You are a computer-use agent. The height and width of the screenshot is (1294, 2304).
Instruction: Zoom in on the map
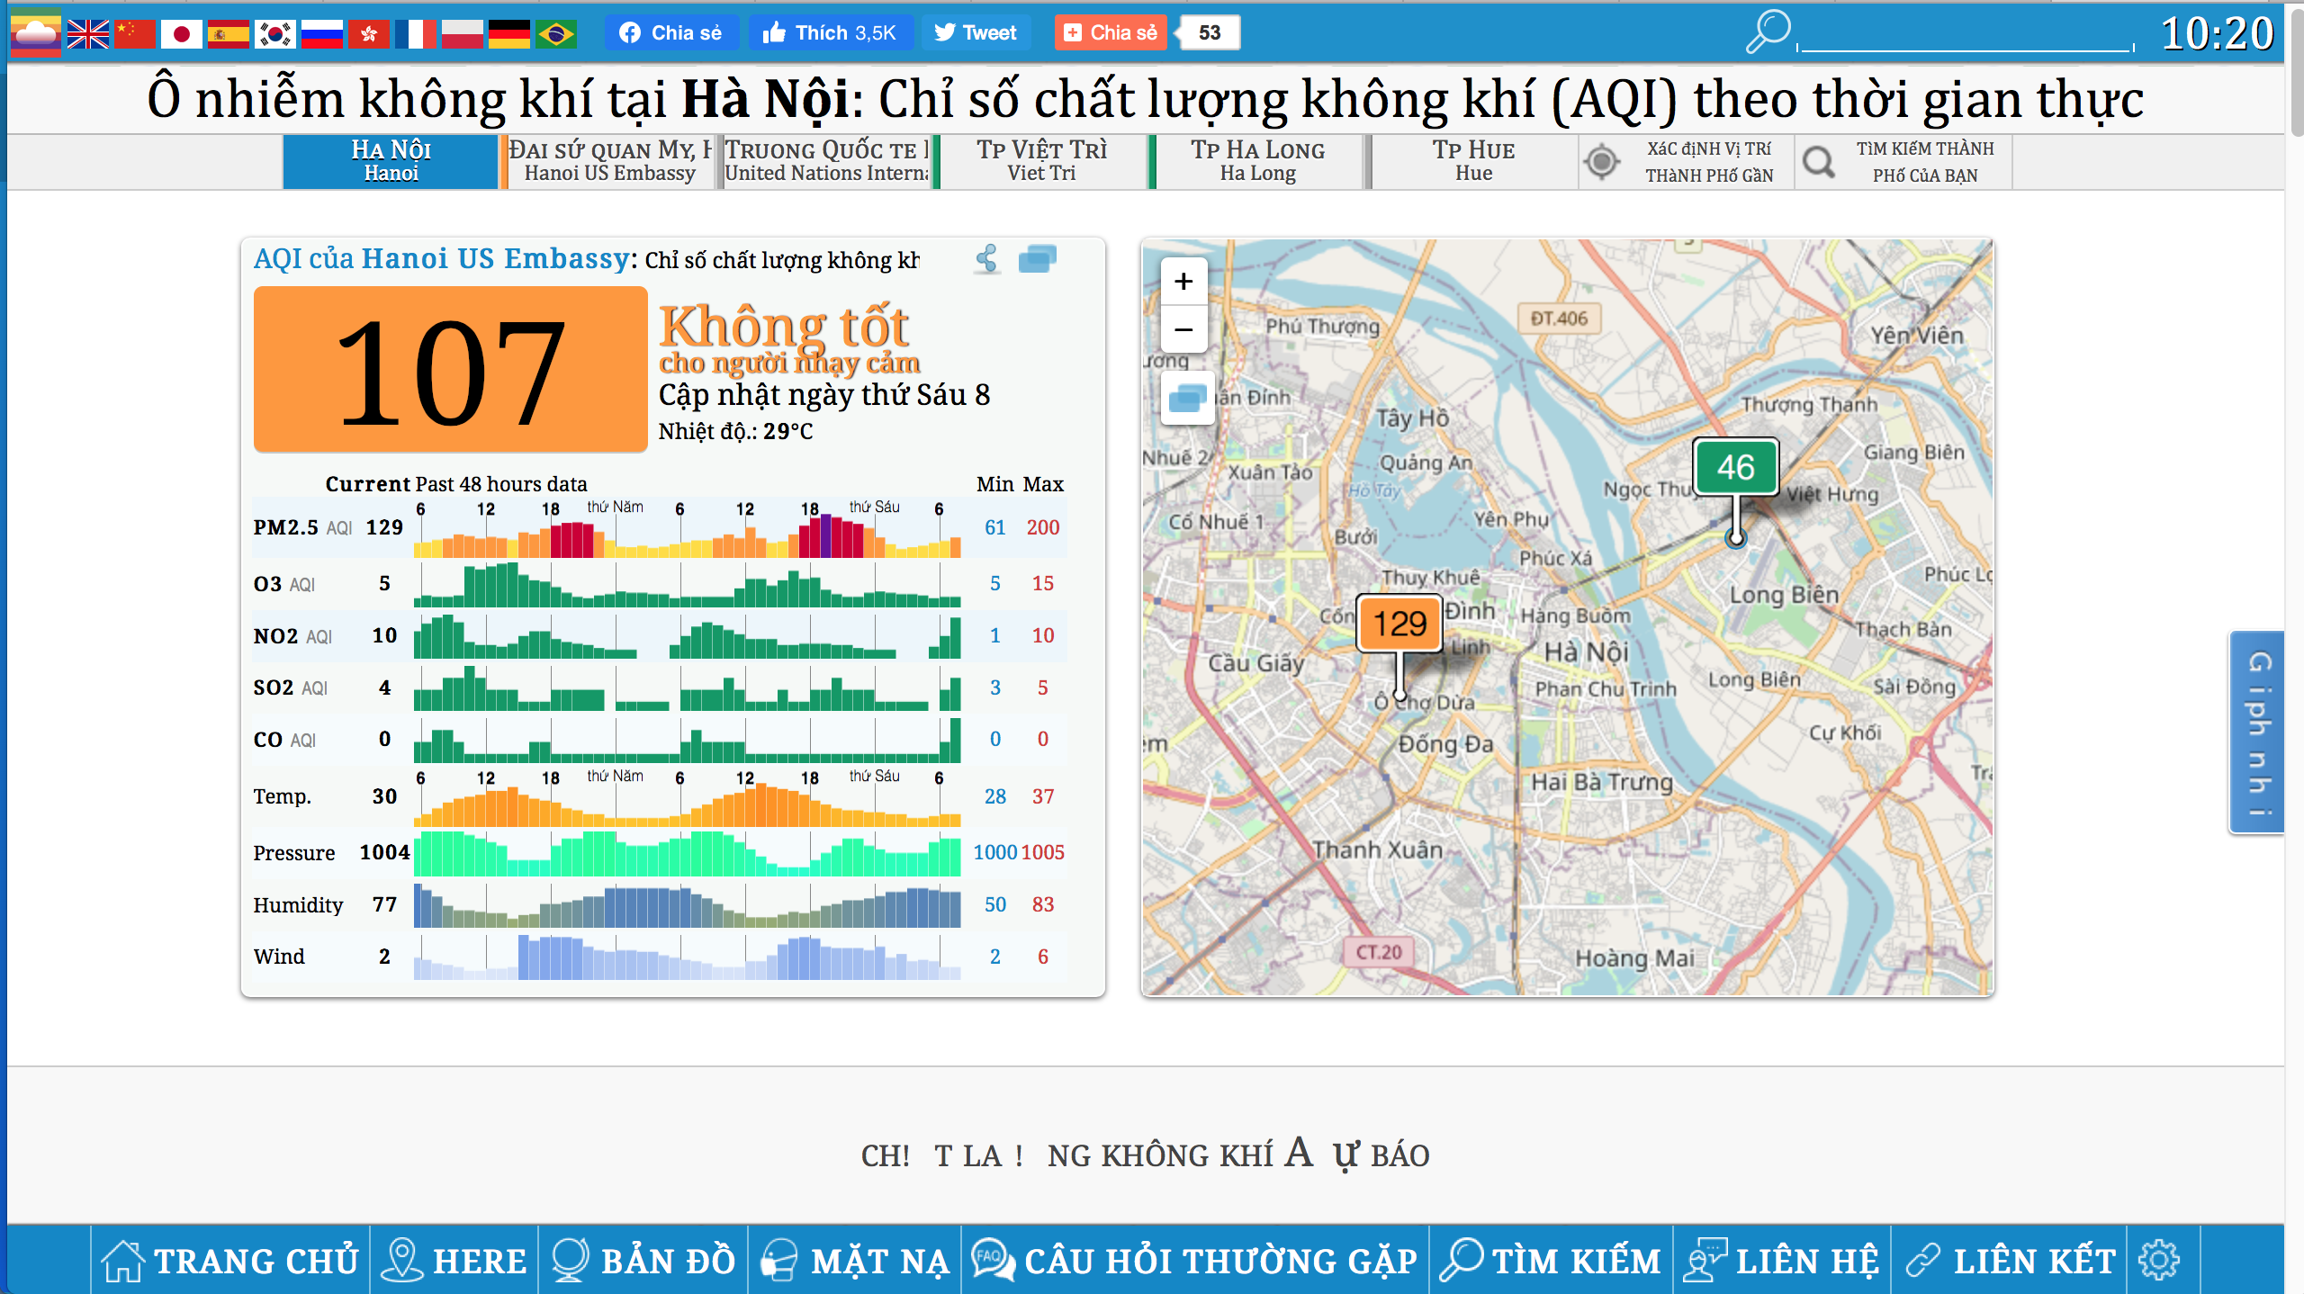1183,282
